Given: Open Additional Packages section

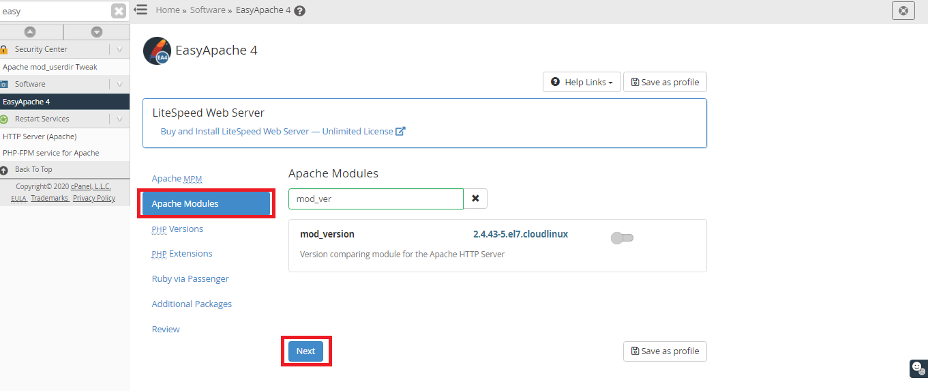Looking at the screenshot, I should pos(192,304).
